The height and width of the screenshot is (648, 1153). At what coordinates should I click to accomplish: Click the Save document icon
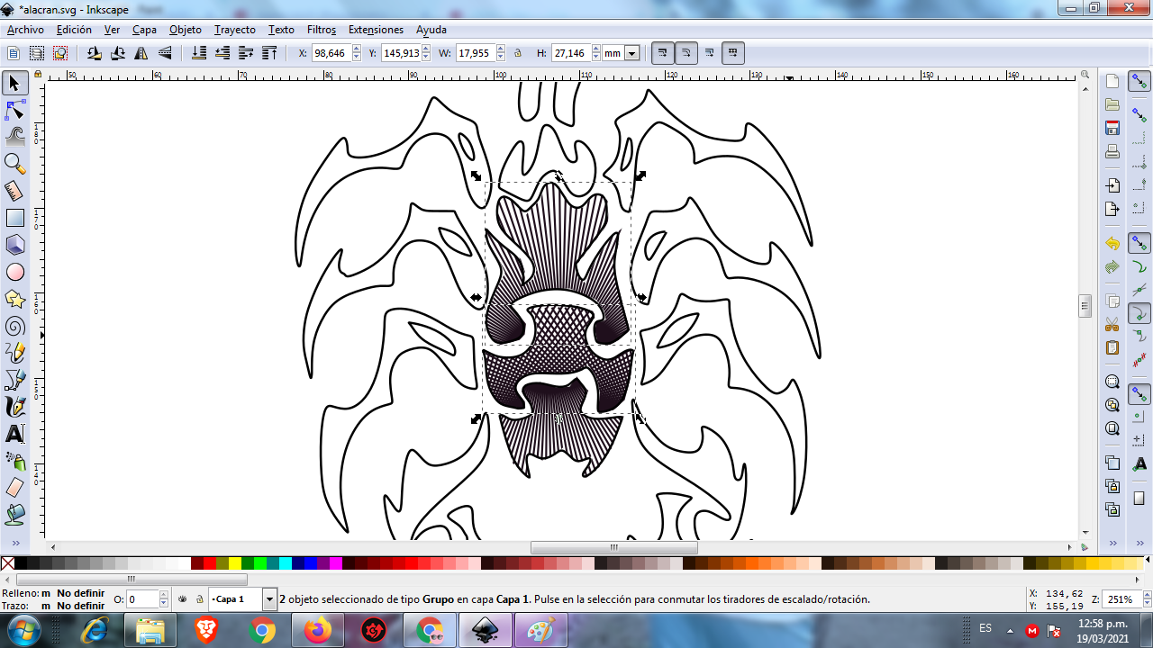pos(1112,128)
